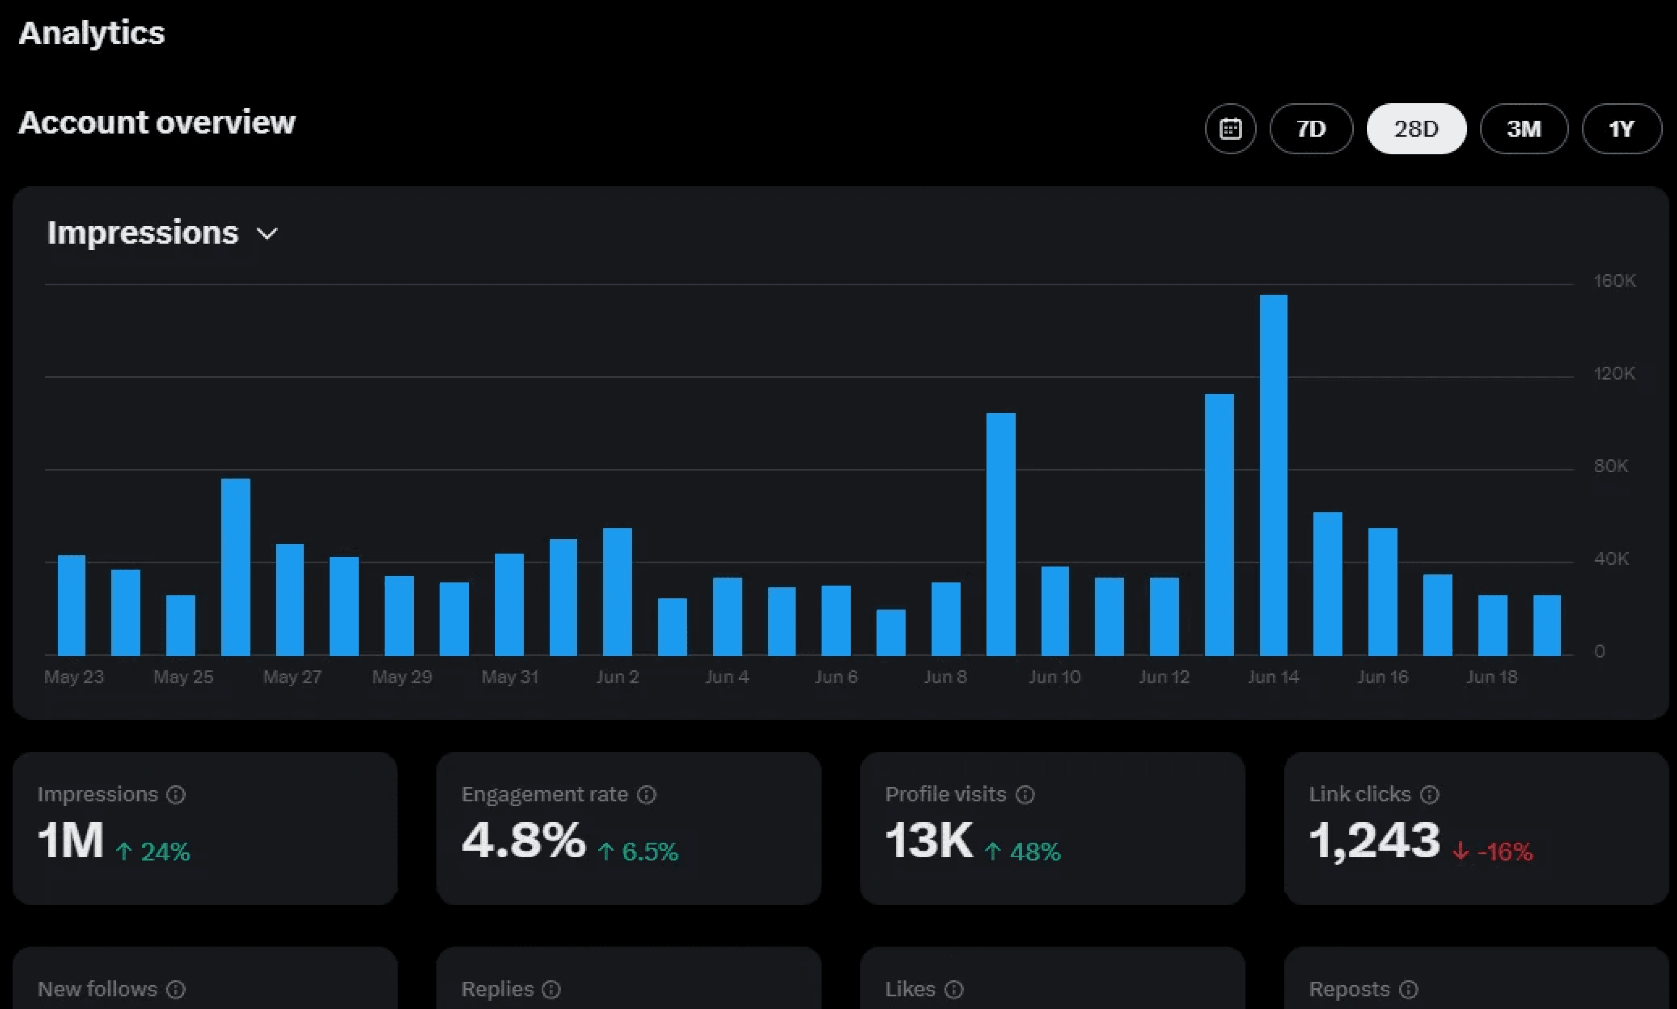Click the Jun 10 x-axis label
Viewport: 1677px width, 1009px height.
1054,677
